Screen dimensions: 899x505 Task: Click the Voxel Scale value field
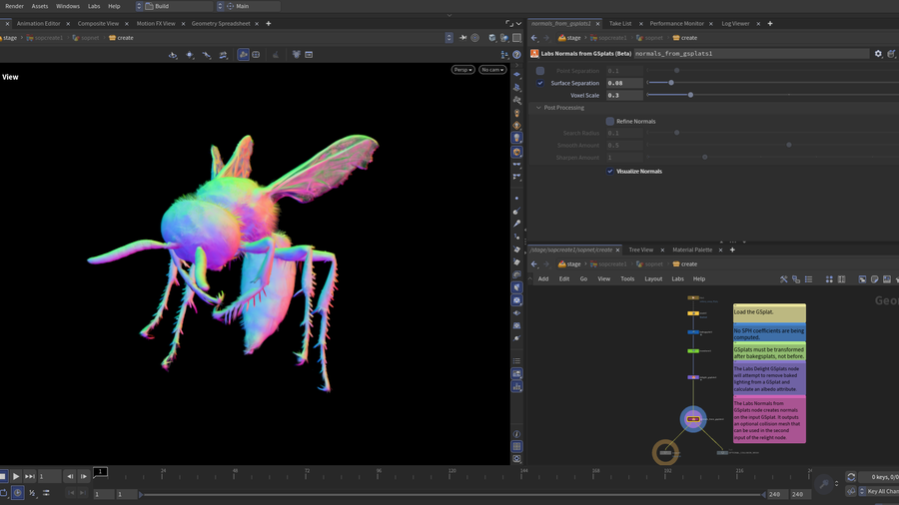[x=624, y=95]
